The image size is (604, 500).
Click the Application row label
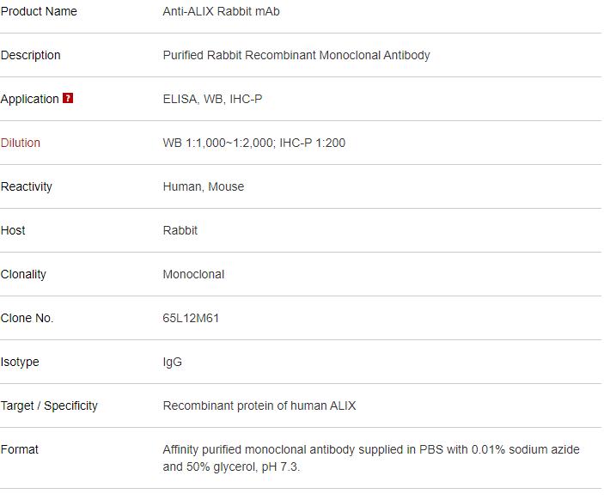click(30, 99)
